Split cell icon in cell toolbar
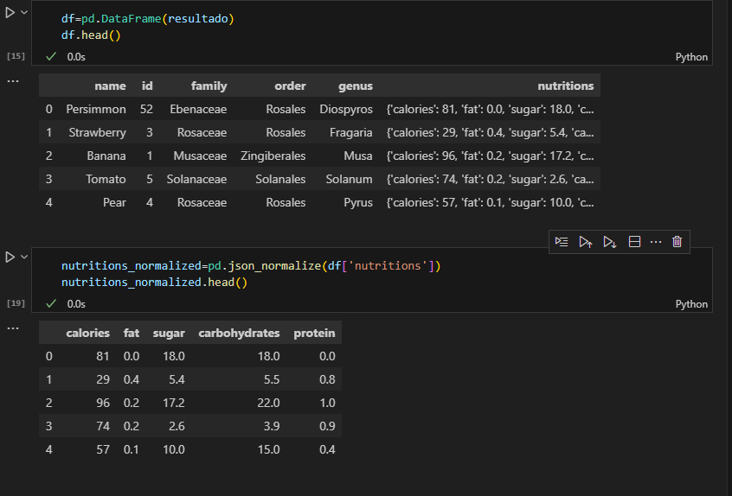Screen dimensions: 732x496 coord(634,241)
